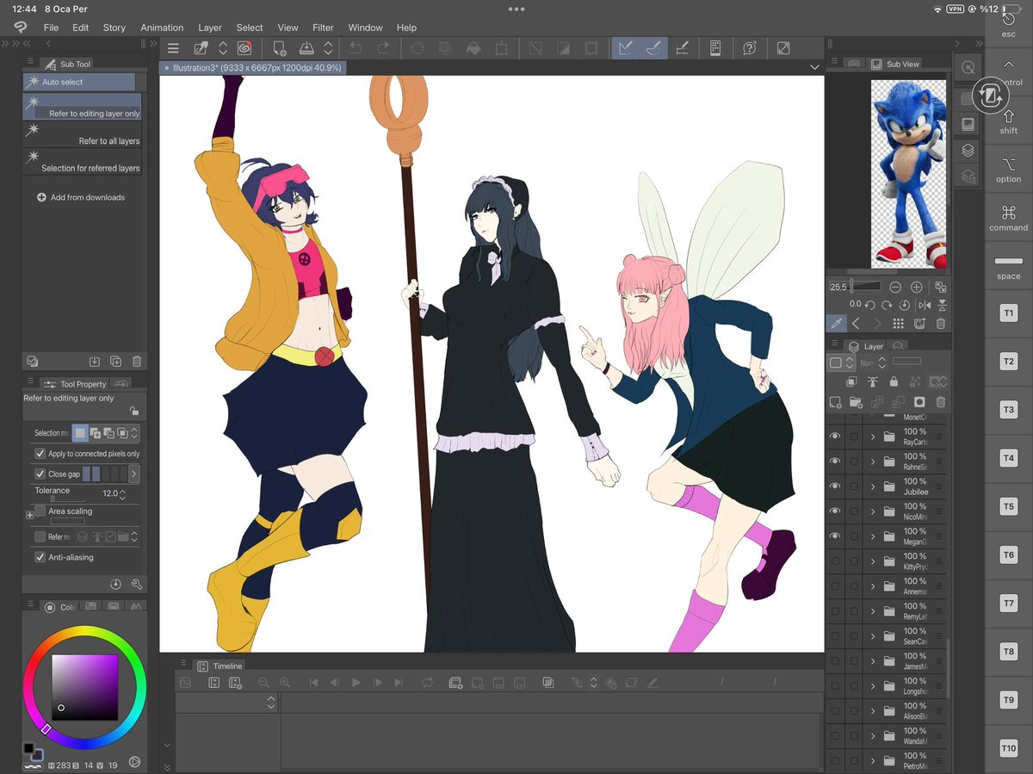Click the Clip Studio spiral icon

(244, 49)
